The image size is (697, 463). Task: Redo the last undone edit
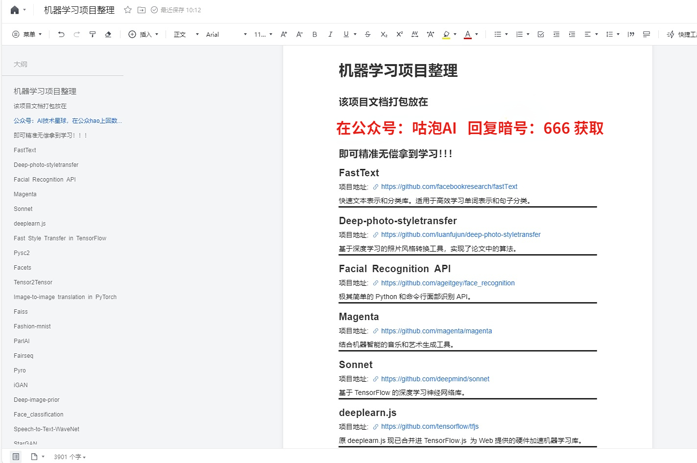[x=77, y=34]
